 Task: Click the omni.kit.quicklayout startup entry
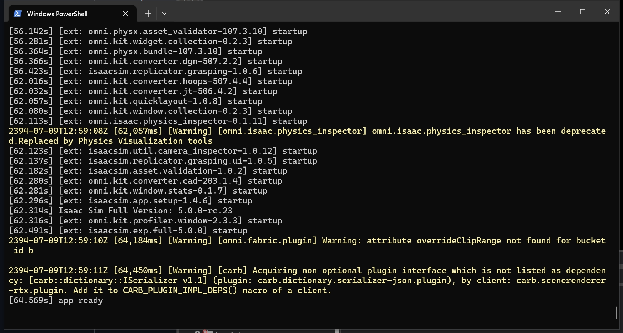click(135, 101)
